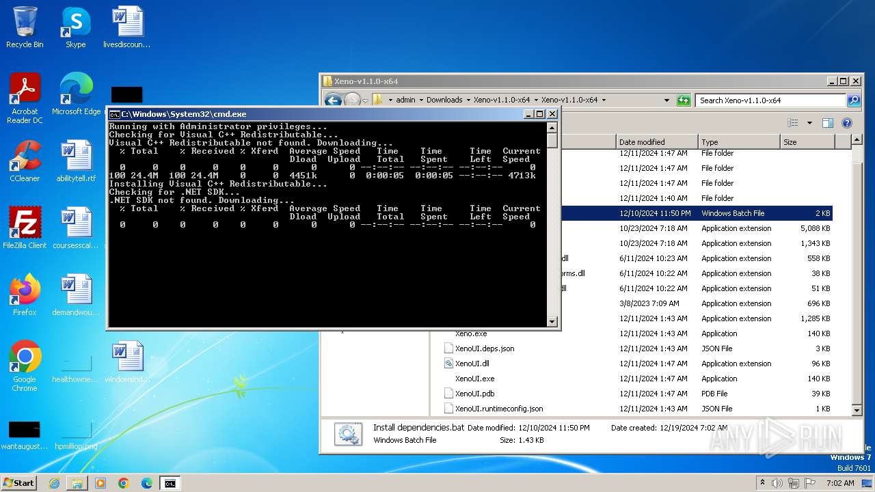Select coursesscal Word document on desktop

(76, 228)
